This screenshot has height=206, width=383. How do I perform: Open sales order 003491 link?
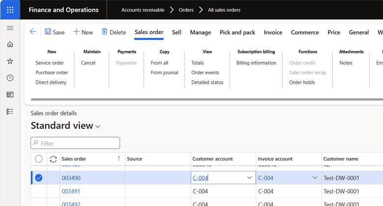click(x=71, y=191)
